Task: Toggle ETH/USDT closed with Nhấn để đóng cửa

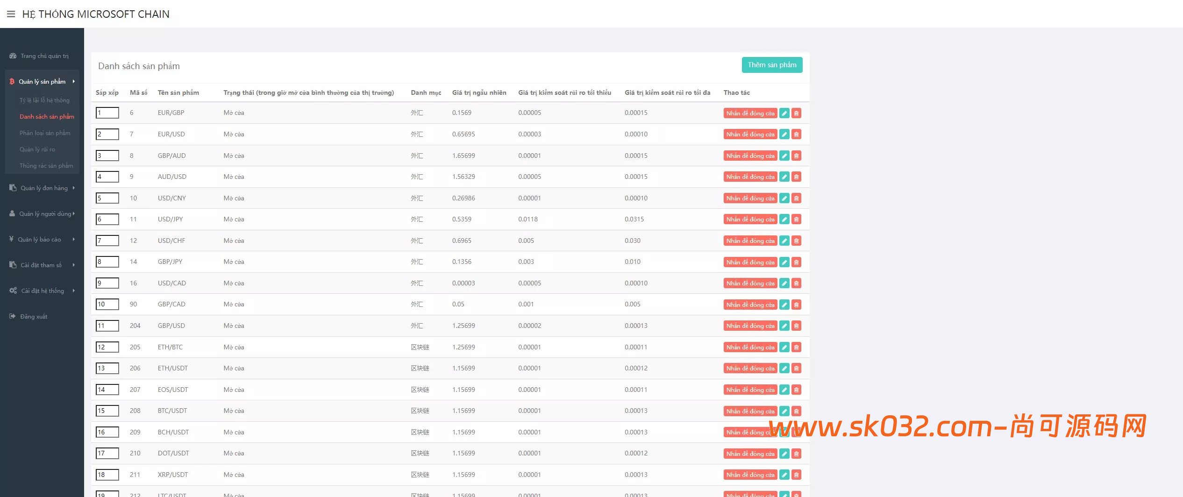Action: coord(750,369)
